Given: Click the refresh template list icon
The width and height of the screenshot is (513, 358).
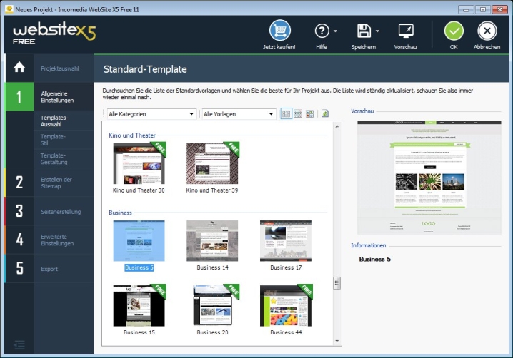Looking at the screenshot, I should coord(325,113).
